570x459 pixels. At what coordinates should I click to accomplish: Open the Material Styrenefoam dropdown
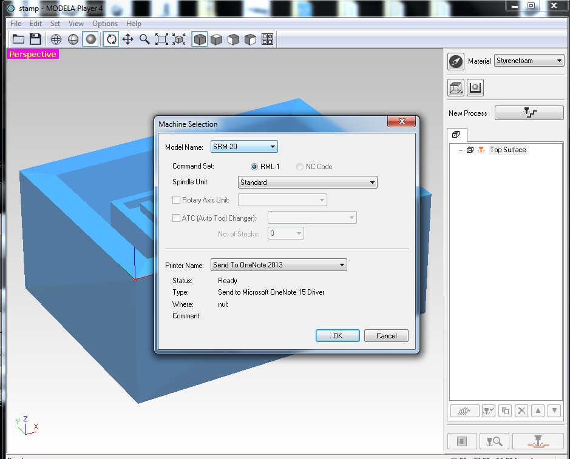529,61
